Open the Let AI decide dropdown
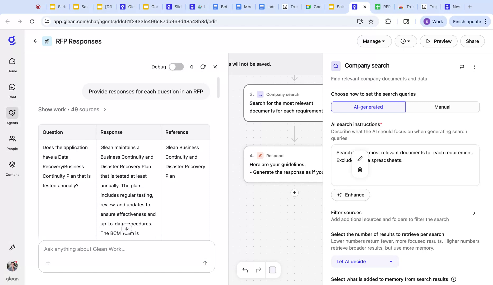Viewport: 493px width, 285px height. (365, 262)
